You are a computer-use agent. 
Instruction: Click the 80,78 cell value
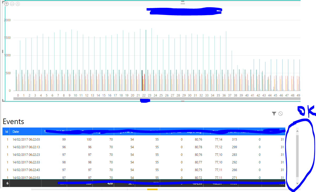click(198, 147)
